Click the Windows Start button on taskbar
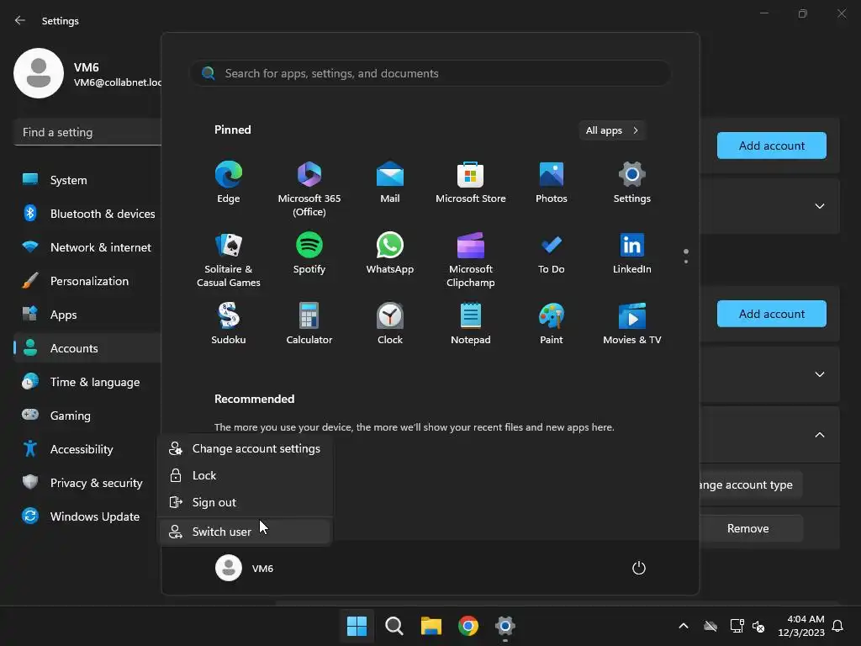Viewport: 861px width, 646px height. (x=357, y=626)
